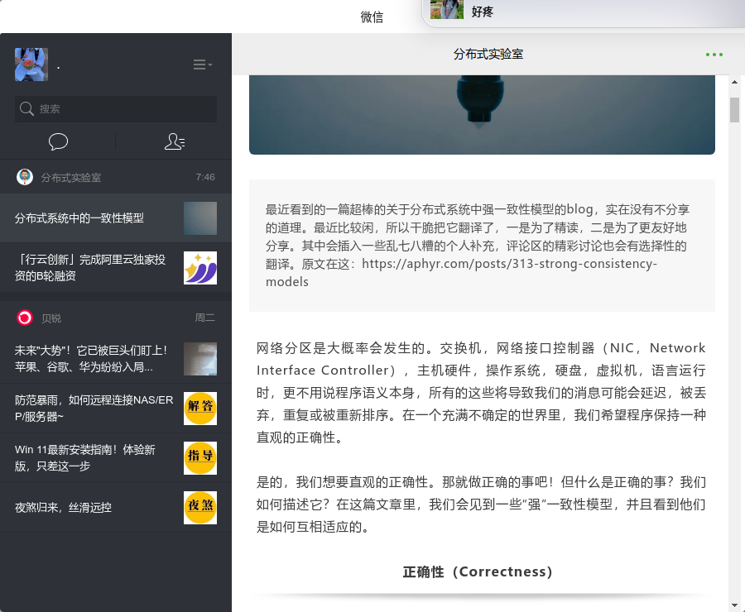Screen dimensions: 745x612
Task: Open thumbnail of 分布式系统中的一致性模型 article
Action: [x=200, y=218]
